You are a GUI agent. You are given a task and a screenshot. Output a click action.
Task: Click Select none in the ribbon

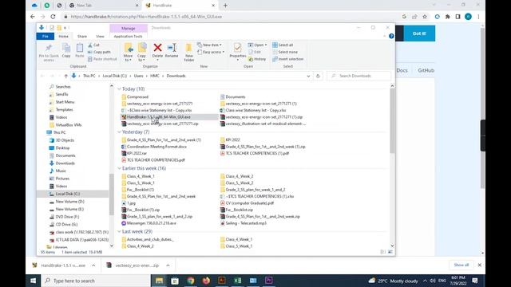(285, 52)
